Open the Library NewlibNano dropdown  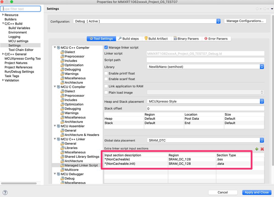[205, 67]
